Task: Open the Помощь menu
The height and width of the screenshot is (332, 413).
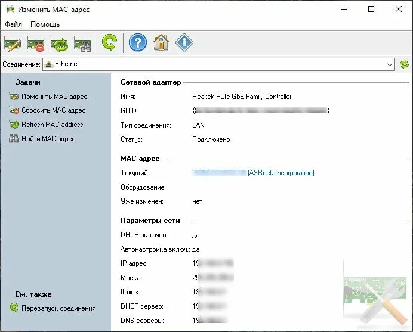Action: tap(45, 24)
